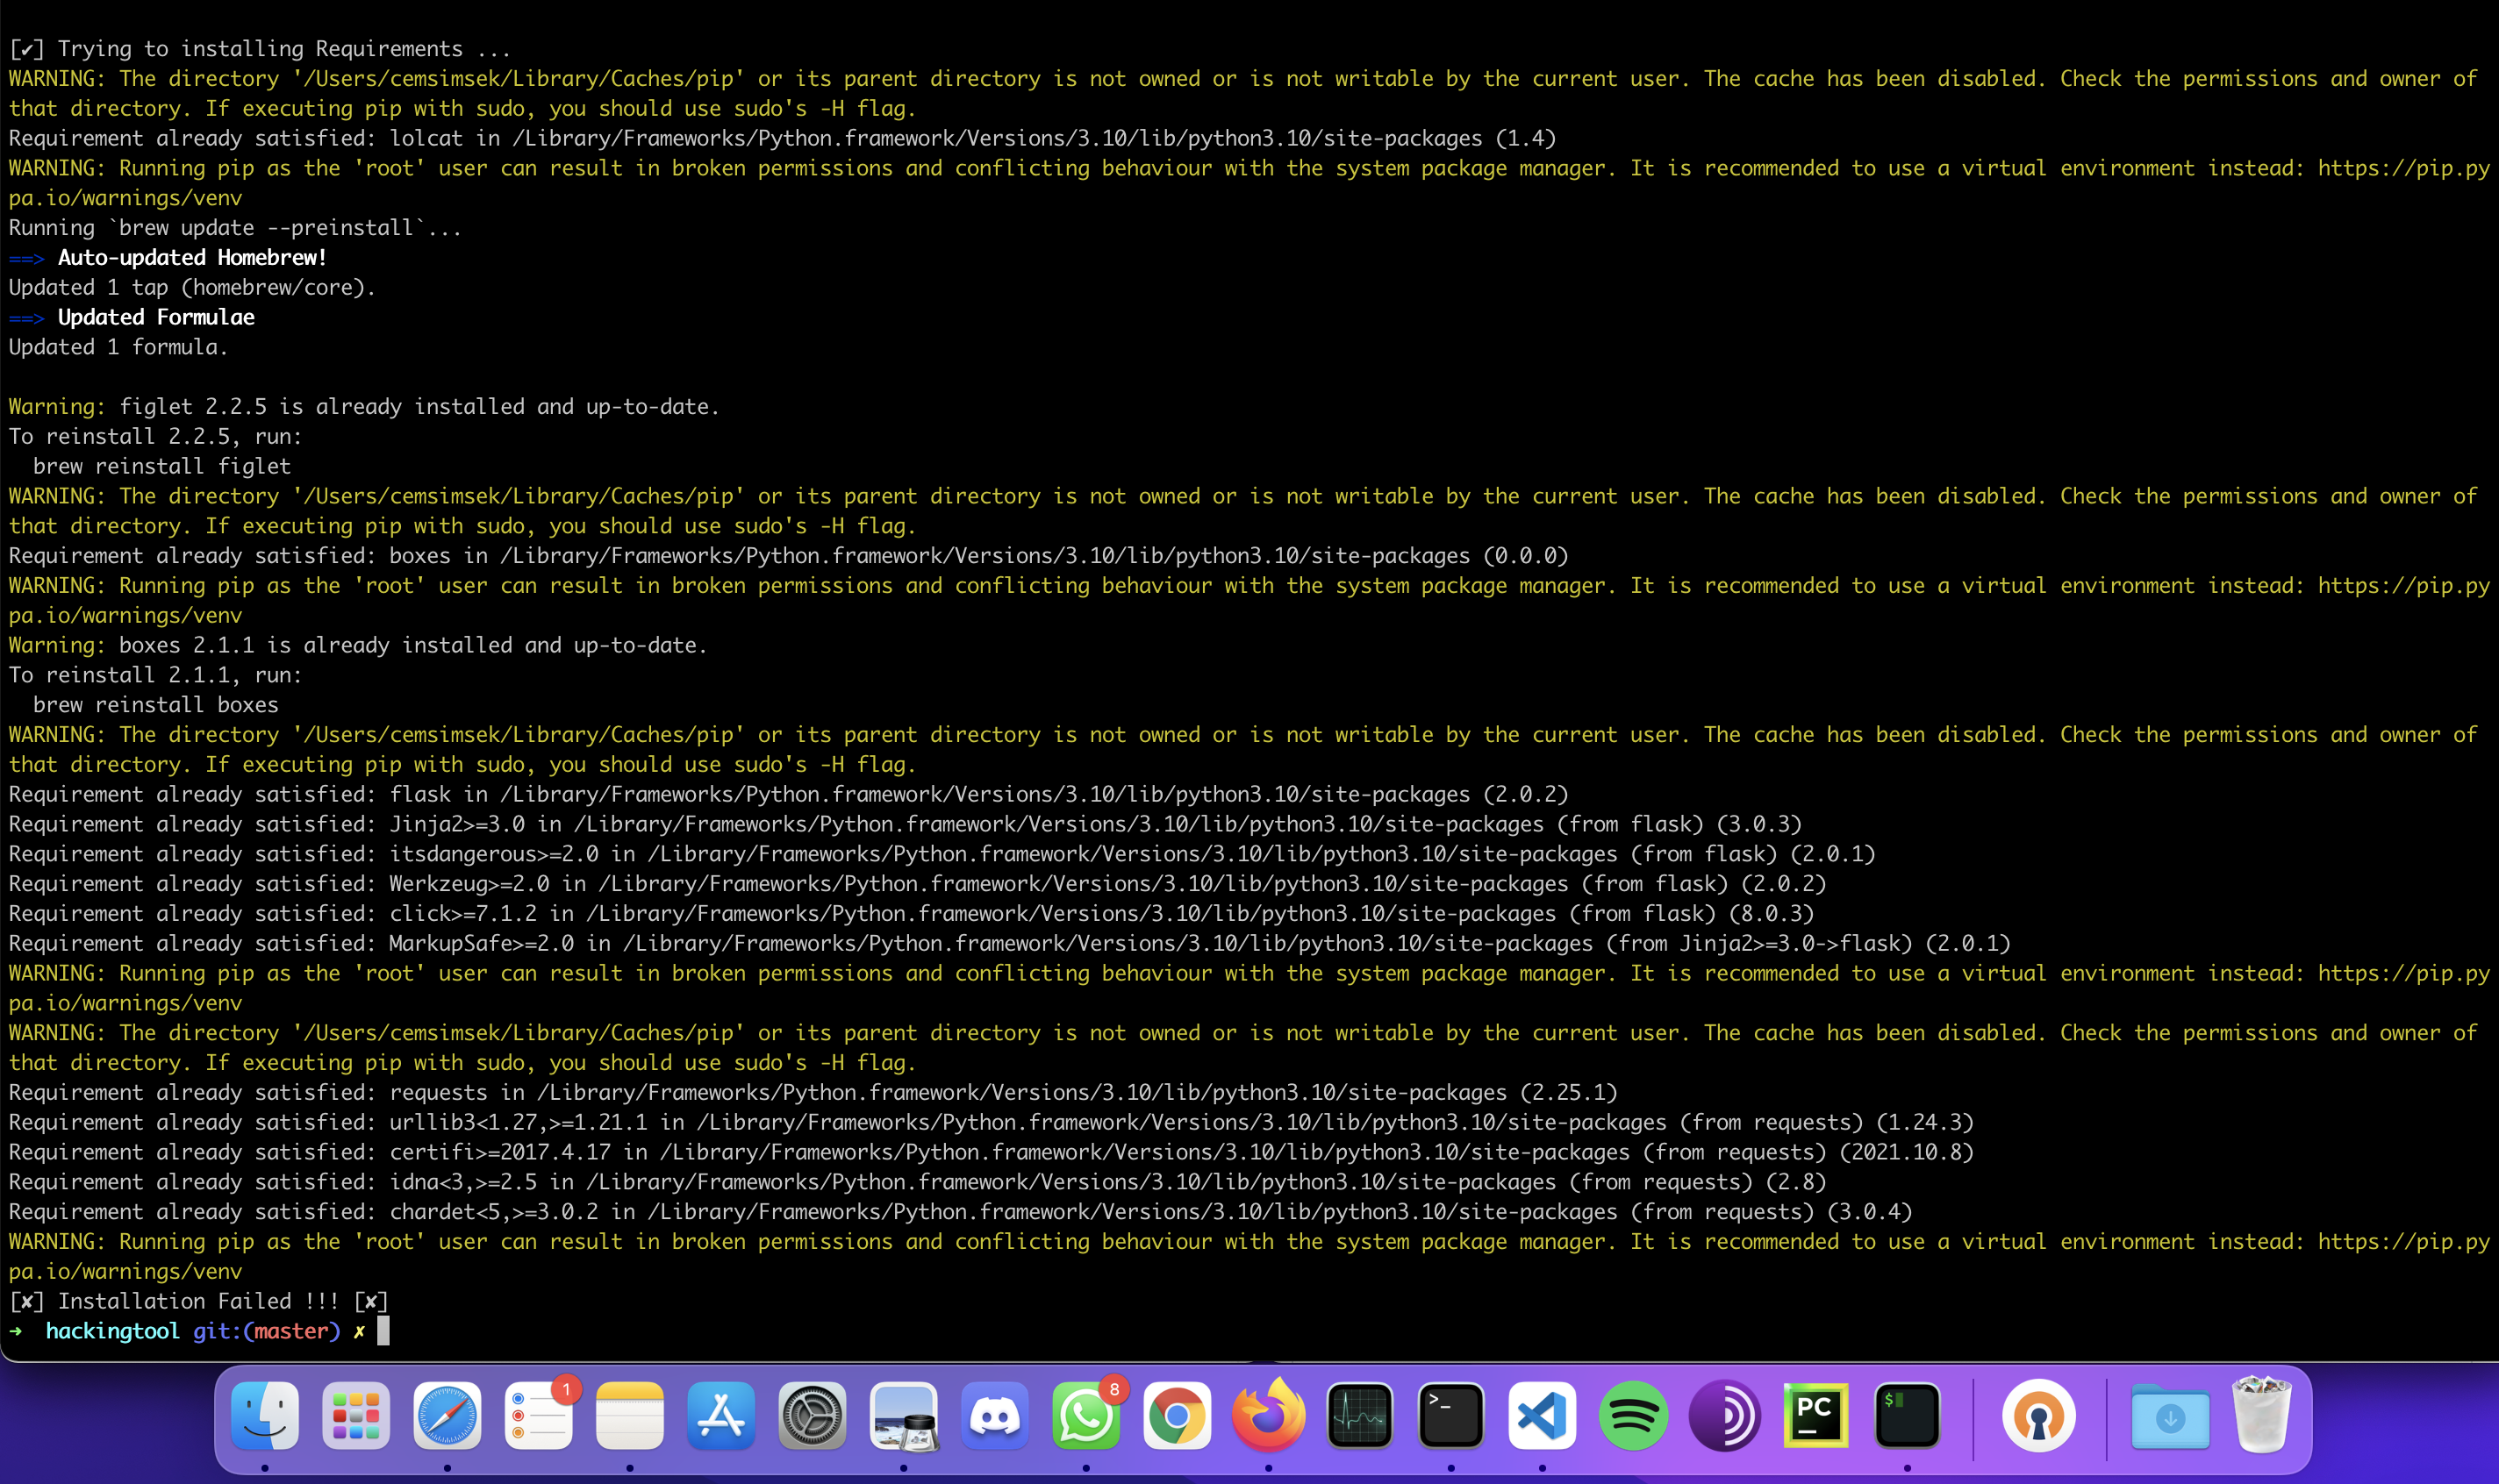Open the Trash
Viewport: 2499px width, 1484px height.
pyautogui.click(x=2260, y=1415)
